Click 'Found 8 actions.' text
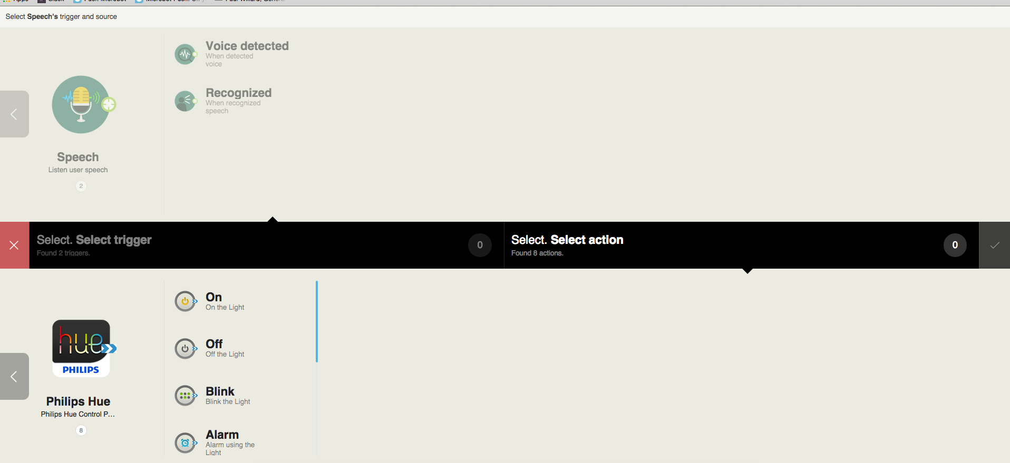 pyautogui.click(x=537, y=253)
